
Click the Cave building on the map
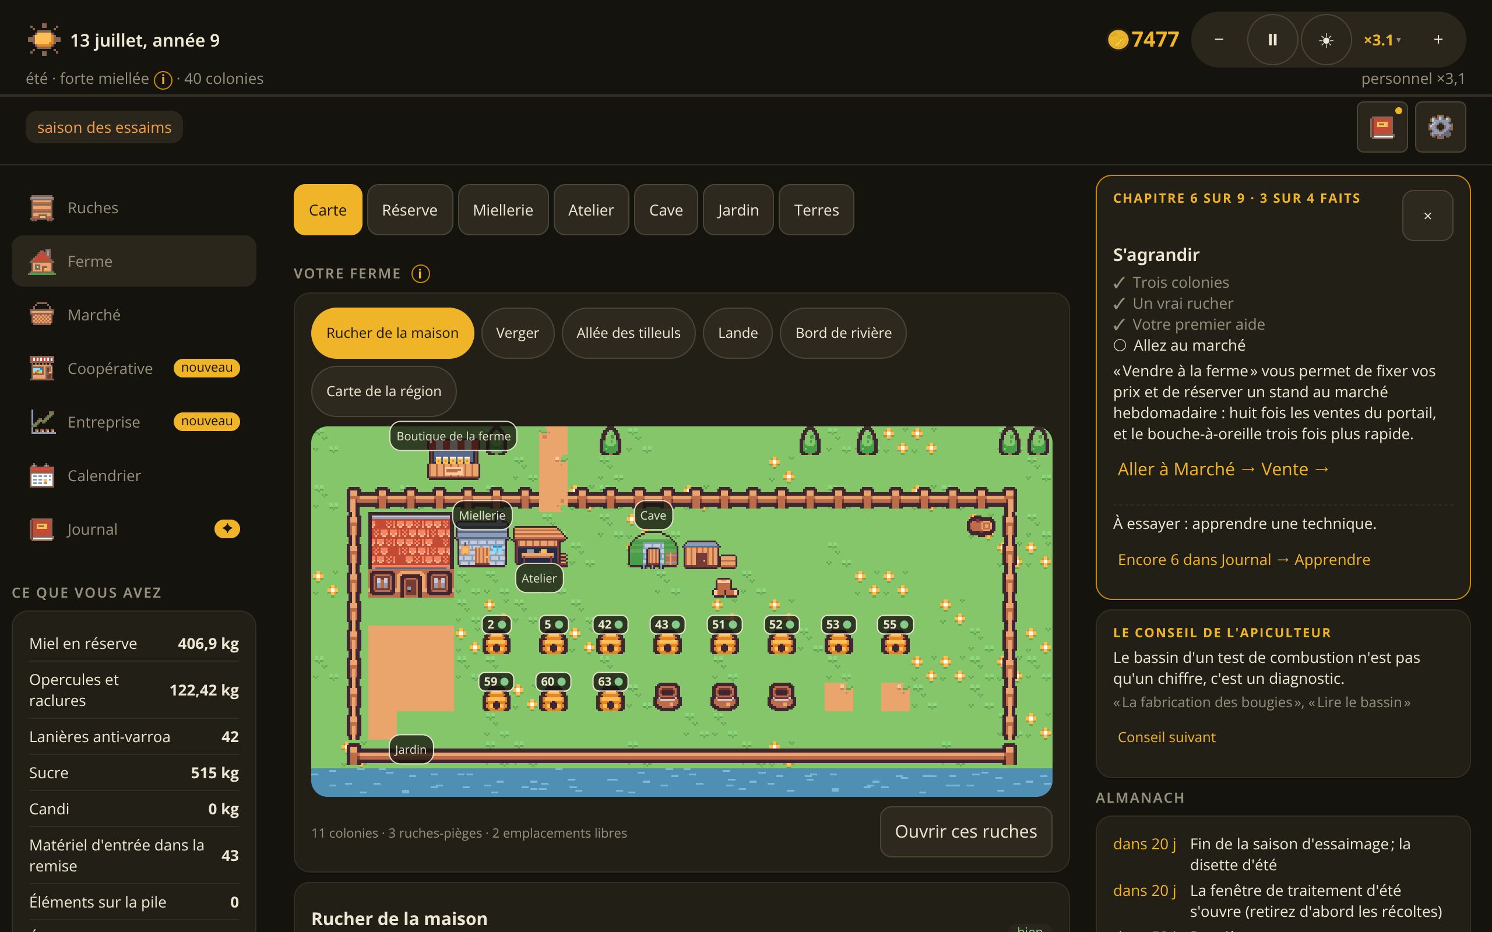pos(653,550)
